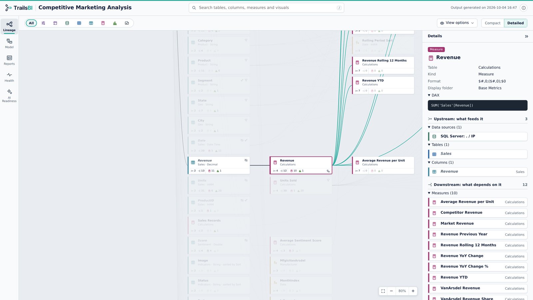Screen dimensions: 533x300
Task: Click the measure icon on Revenue YTD canvas node
Action: pyautogui.click(x=357, y=82)
